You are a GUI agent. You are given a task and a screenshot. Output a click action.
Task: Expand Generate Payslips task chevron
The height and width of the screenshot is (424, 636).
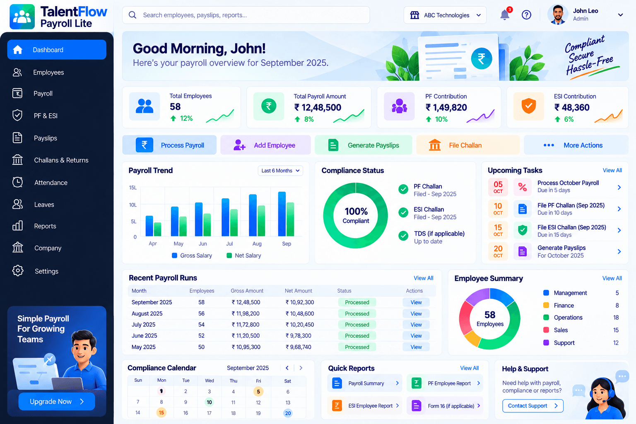coord(619,251)
